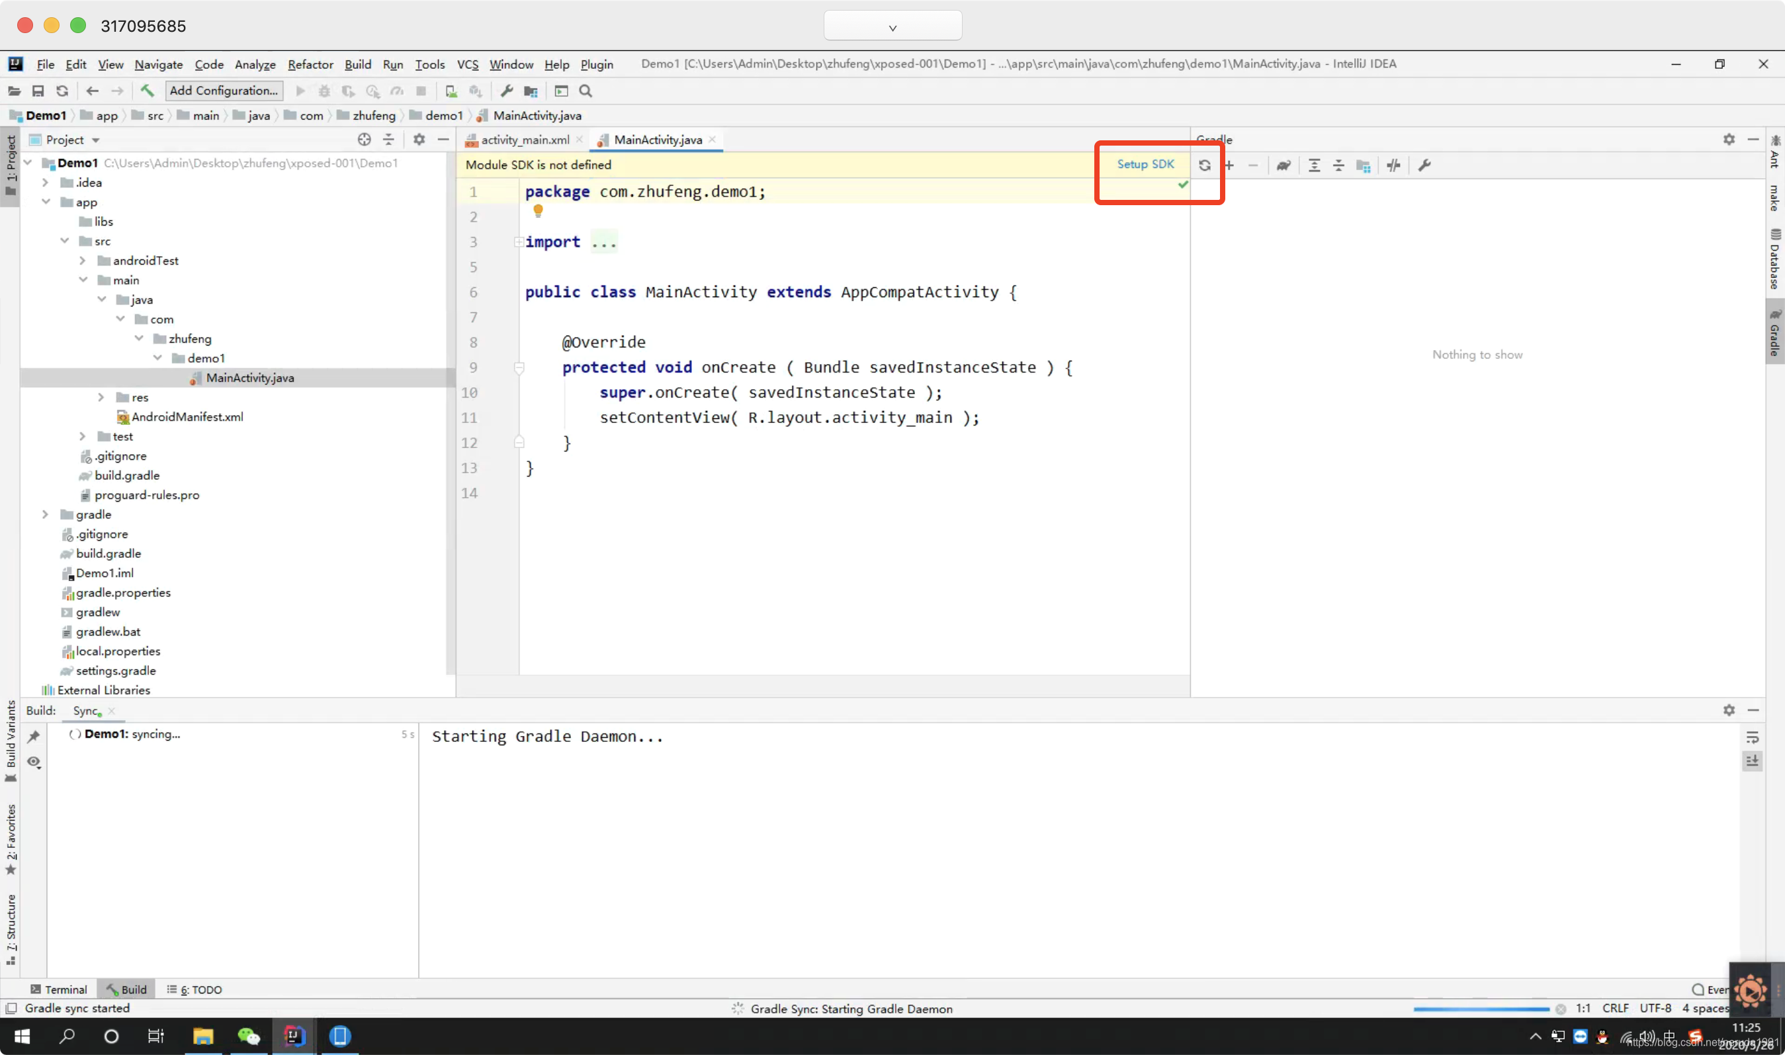This screenshot has height=1055, width=1785.
Task: Close the MainActivity.java tab
Action: [712, 140]
